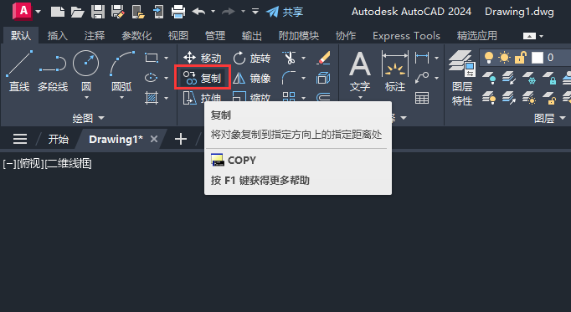The image size is (571, 312).
Task: Click the leader annotation icon
Action: [x=422, y=78]
